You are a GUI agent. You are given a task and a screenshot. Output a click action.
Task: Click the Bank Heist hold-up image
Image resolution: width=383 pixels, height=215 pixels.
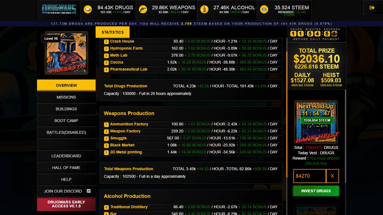[316, 122]
